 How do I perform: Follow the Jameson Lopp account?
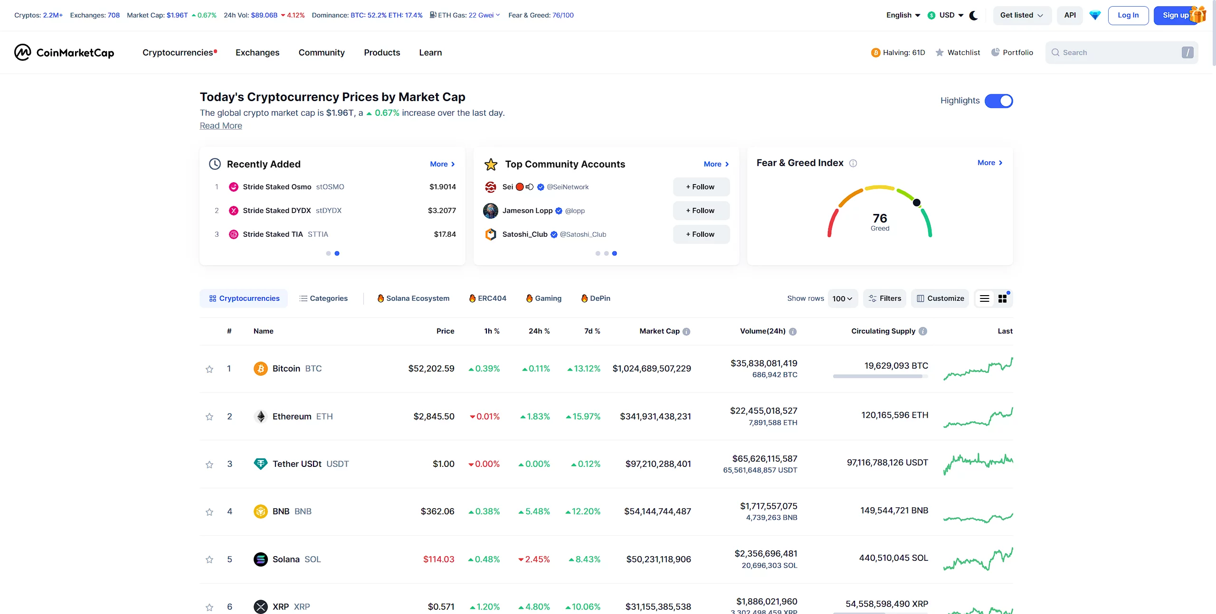click(x=701, y=211)
